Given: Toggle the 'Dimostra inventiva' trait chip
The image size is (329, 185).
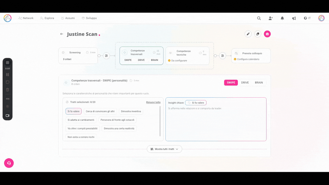Looking at the screenshot, I should pos(131,111).
